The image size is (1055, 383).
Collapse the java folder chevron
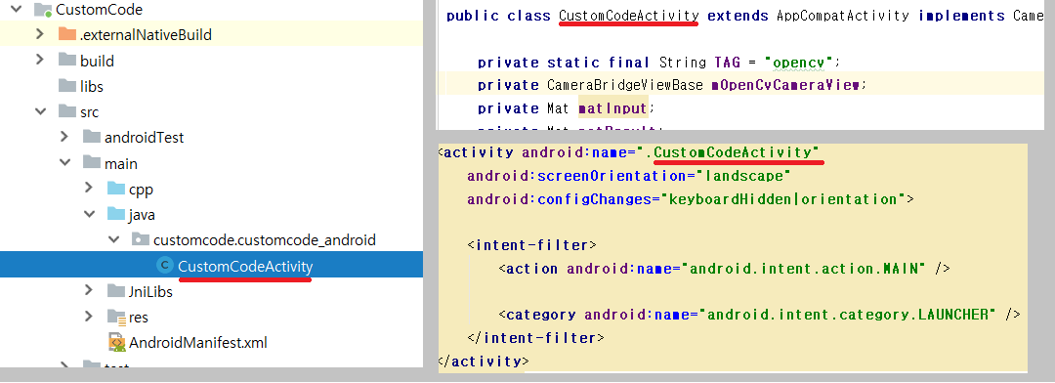coord(90,215)
